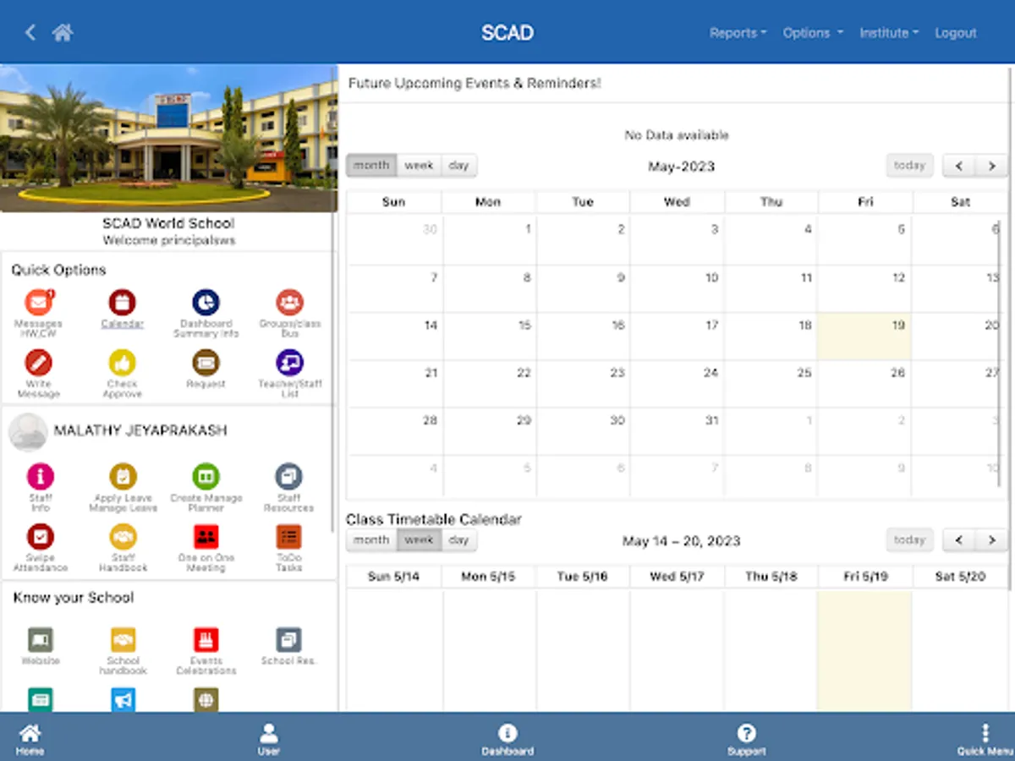Image resolution: width=1015 pixels, height=761 pixels.
Task: Open Dashboard in bottom navigation
Action: coord(507,740)
